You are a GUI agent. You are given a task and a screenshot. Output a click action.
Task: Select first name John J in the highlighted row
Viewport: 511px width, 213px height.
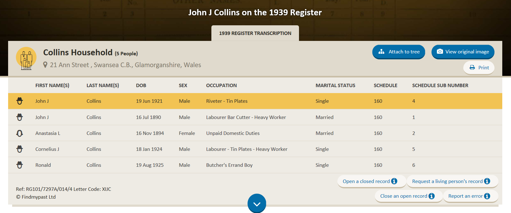(x=42, y=101)
